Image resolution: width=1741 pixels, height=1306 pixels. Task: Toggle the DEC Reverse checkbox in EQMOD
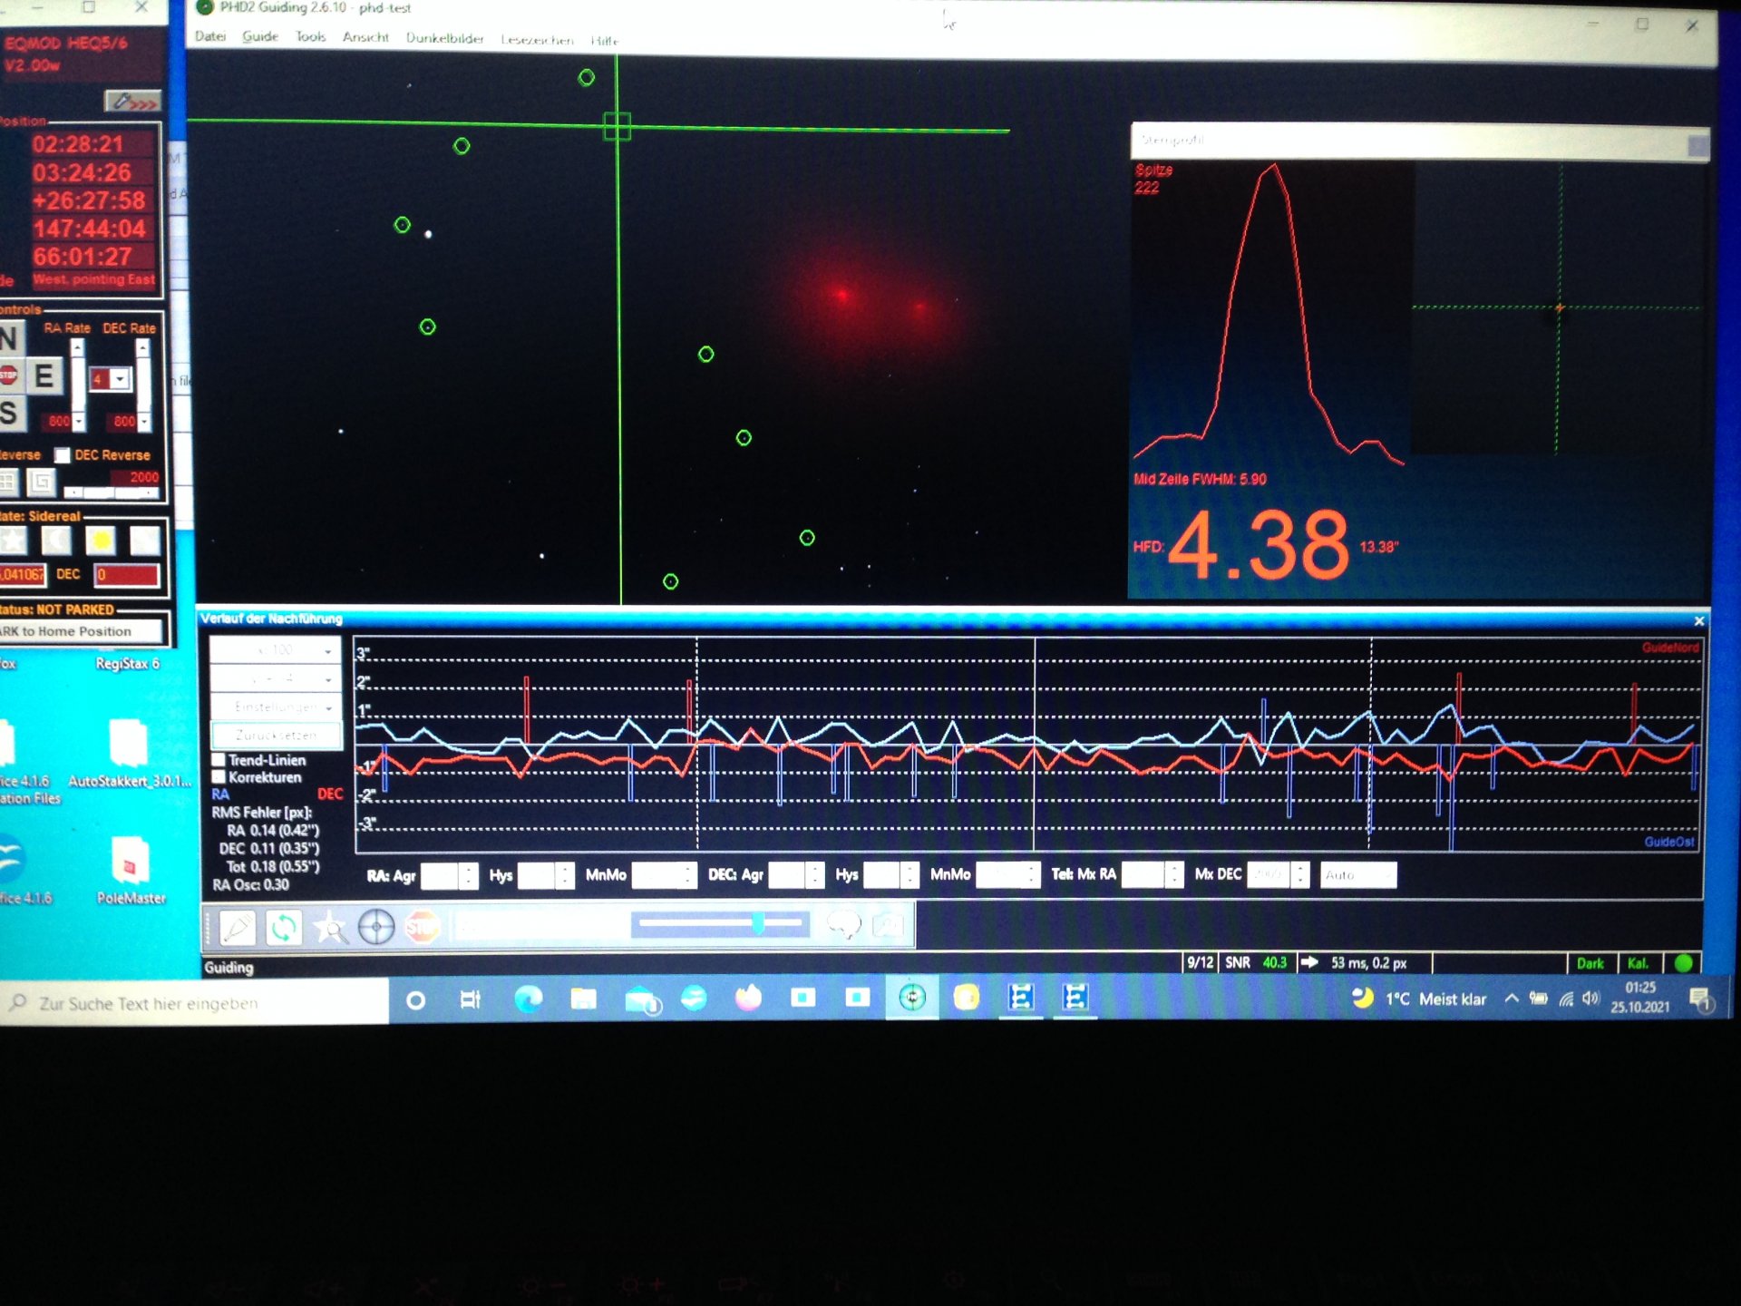pyautogui.click(x=63, y=455)
